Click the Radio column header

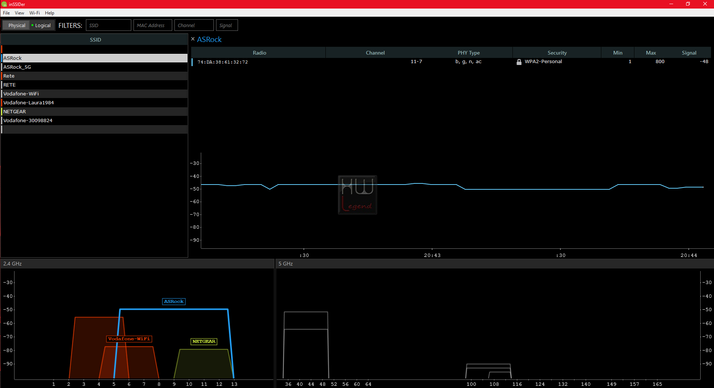pyautogui.click(x=259, y=53)
